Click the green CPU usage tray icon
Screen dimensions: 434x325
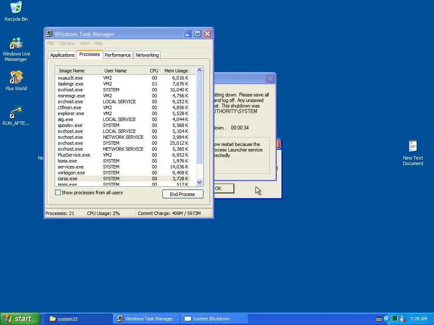pyautogui.click(x=395, y=319)
